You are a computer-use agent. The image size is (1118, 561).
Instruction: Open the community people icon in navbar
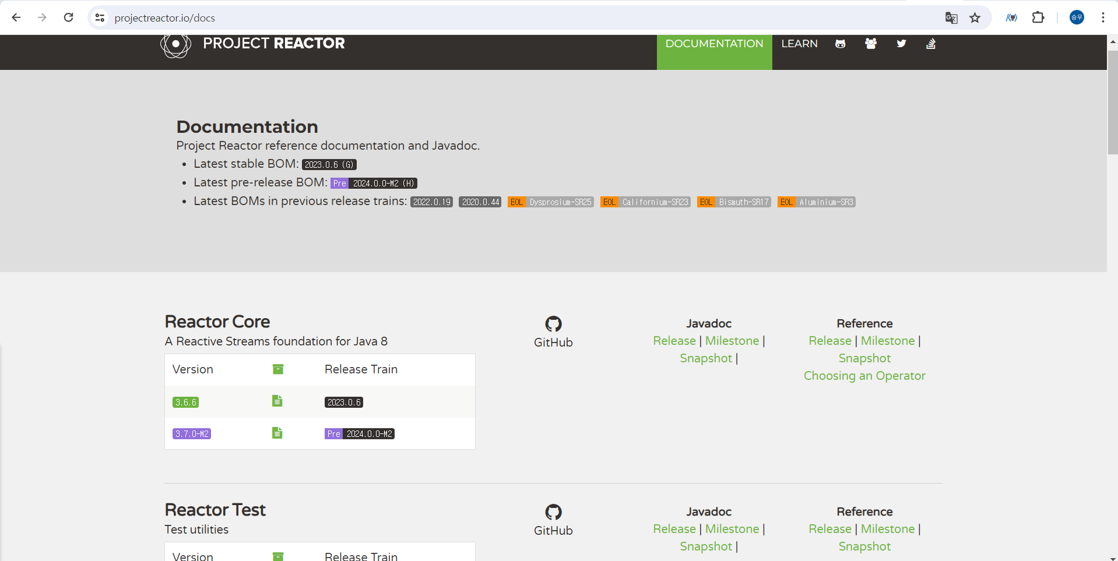click(871, 44)
